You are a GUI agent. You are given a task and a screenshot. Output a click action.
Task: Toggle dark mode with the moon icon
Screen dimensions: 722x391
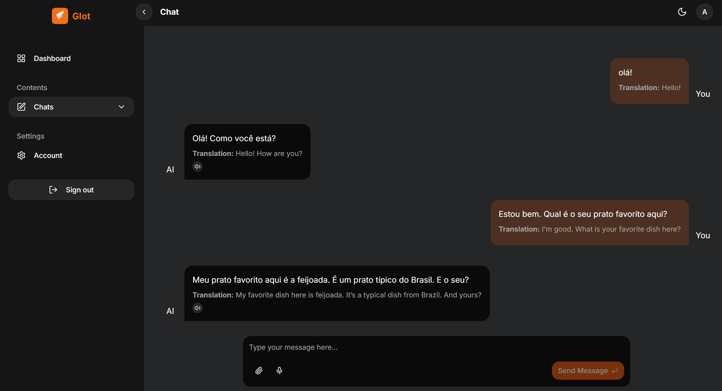tap(682, 12)
